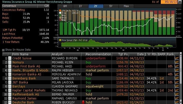This screenshot has width=183, height=104.
Task: Click the orange 12M Tgt Px legend swatch
Action: point(60,11)
